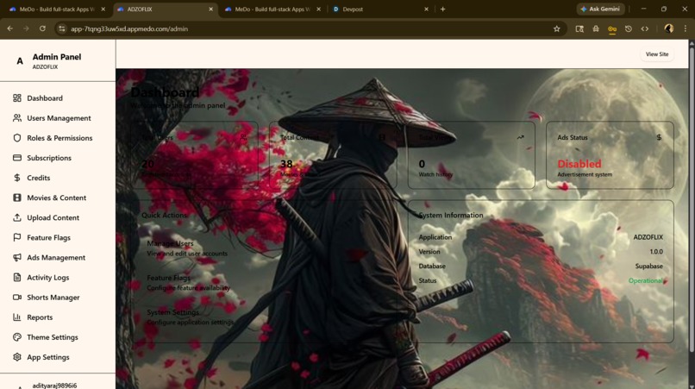Click the View Site button
The height and width of the screenshot is (389, 695).
(x=657, y=54)
